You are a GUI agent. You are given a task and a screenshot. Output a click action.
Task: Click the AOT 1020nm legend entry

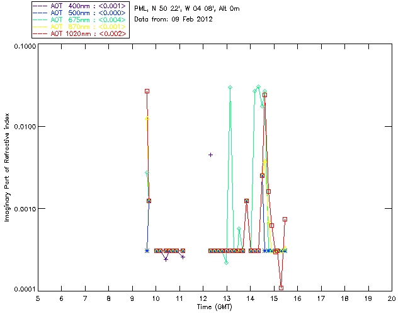tap(80, 33)
